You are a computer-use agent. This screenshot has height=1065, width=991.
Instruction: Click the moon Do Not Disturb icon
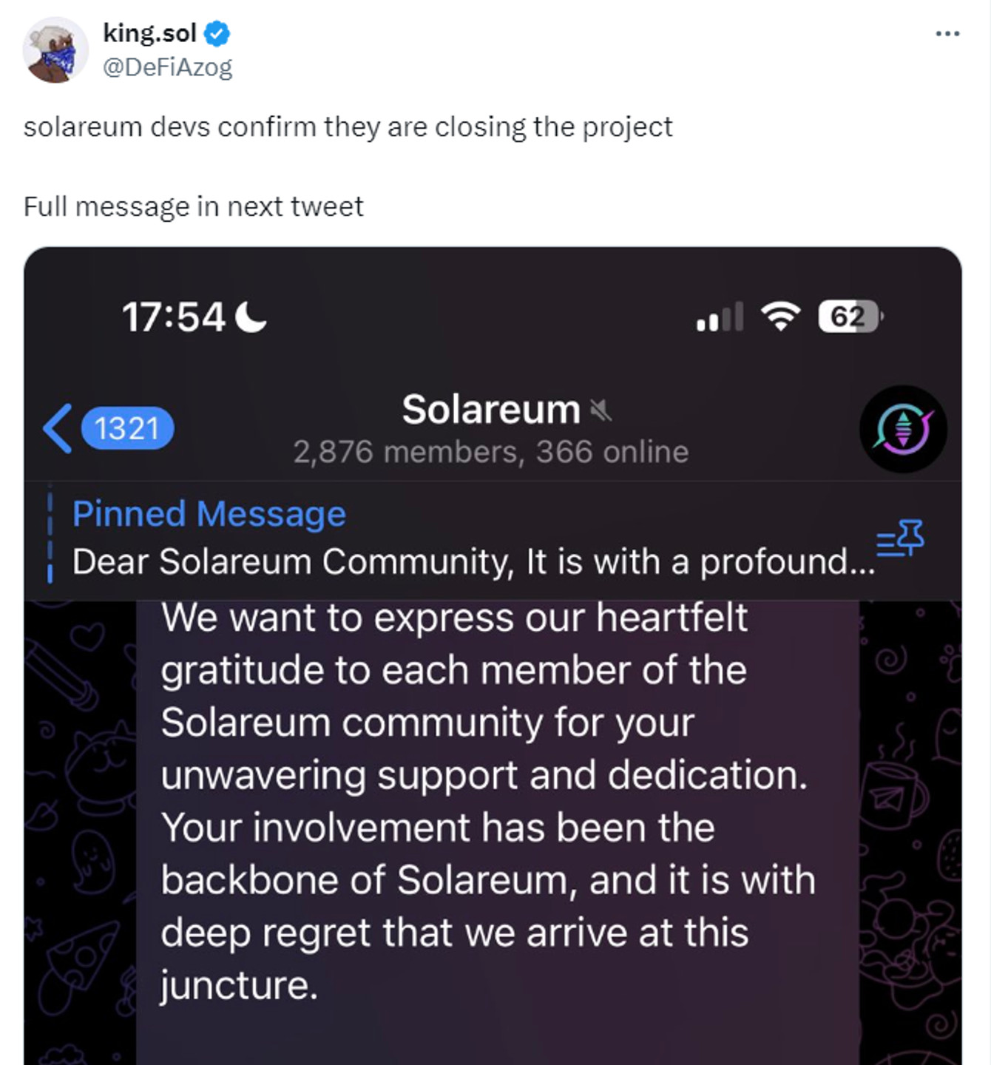251,317
